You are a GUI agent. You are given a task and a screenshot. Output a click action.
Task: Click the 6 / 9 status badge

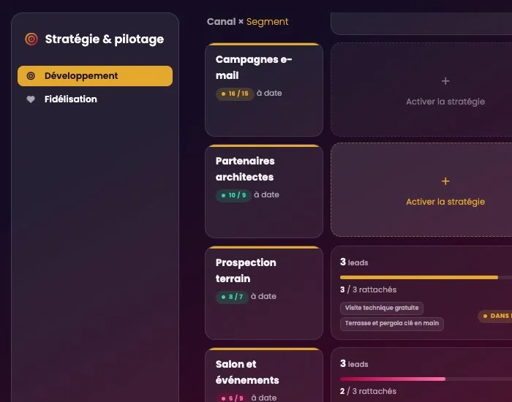[x=233, y=398]
